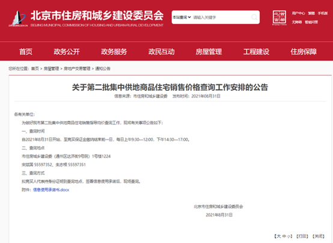Open the 首页 navigation menu item
Viewport: 333px width, 243px height.
(26, 52)
